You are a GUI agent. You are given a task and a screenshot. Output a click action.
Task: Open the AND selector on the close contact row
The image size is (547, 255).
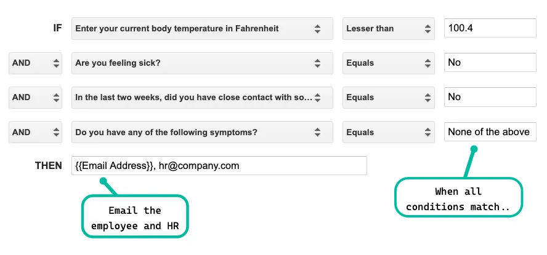(35, 97)
